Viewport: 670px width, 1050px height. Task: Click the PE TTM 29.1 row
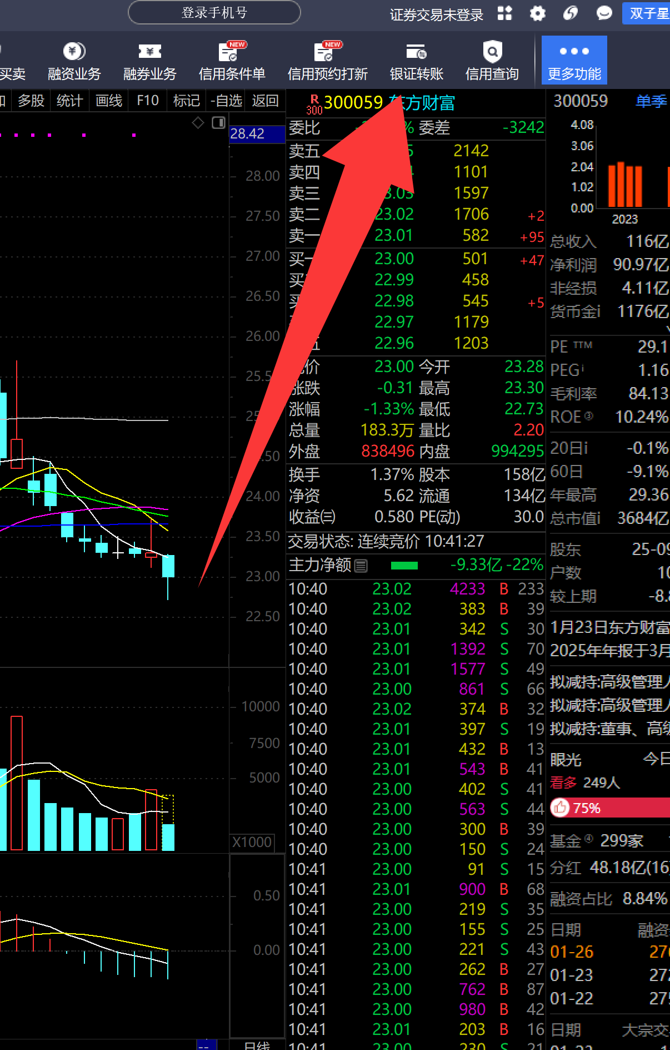(x=609, y=347)
